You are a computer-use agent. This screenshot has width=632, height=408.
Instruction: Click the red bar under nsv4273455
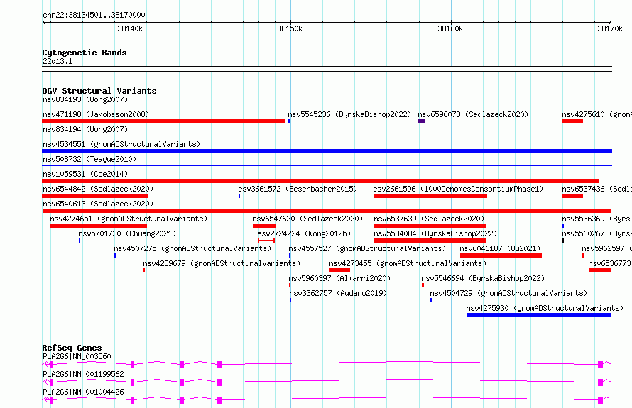point(339,270)
